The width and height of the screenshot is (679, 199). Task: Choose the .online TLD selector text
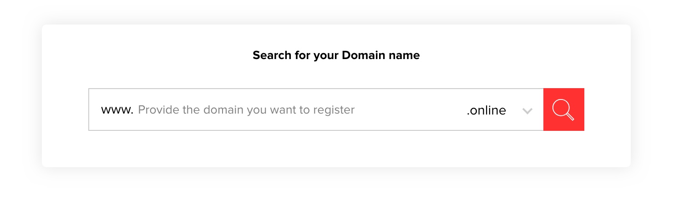coord(486,110)
